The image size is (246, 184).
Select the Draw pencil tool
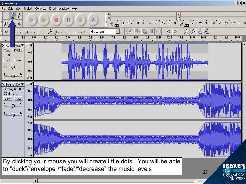point(19,15)
